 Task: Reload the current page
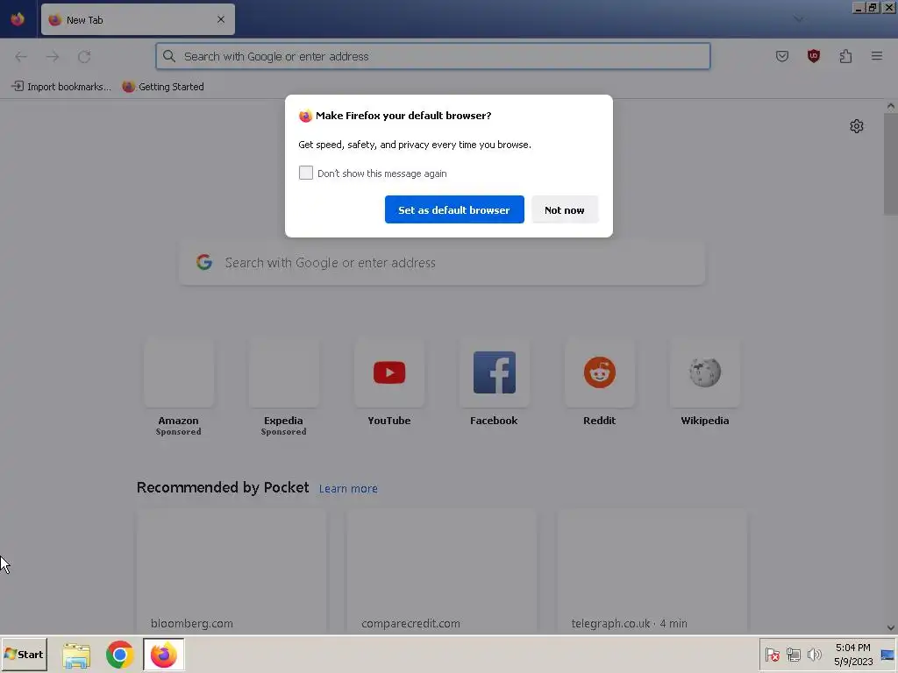point(84,56)
